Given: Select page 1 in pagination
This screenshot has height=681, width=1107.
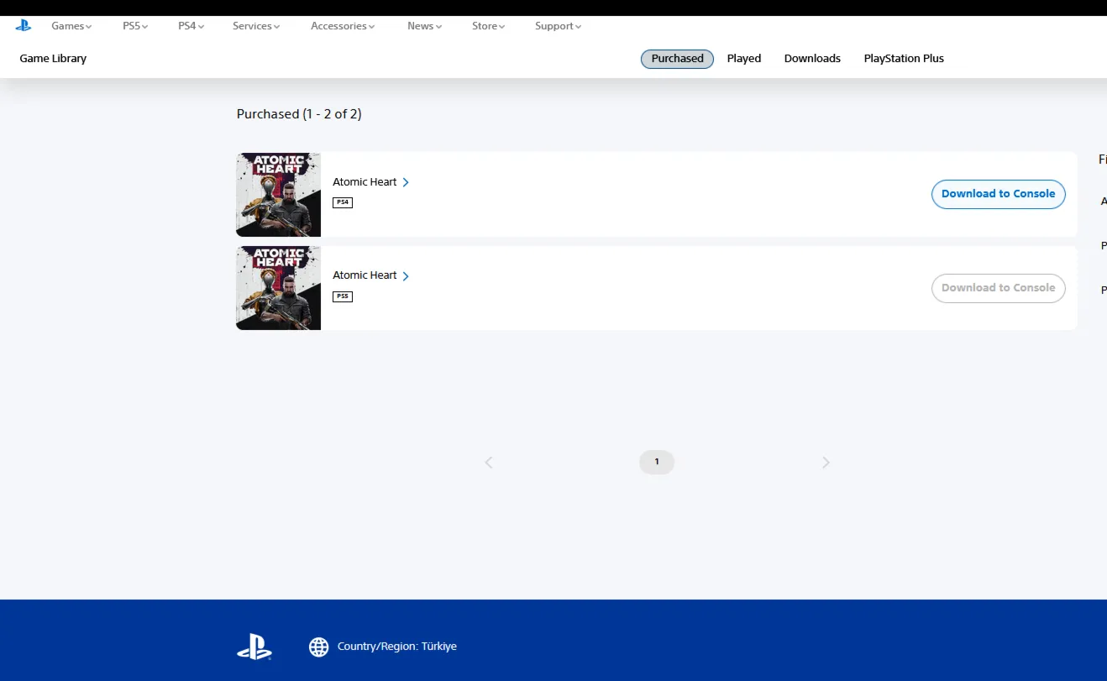Looking at the screenshot, I should click(x=657, y=463).
